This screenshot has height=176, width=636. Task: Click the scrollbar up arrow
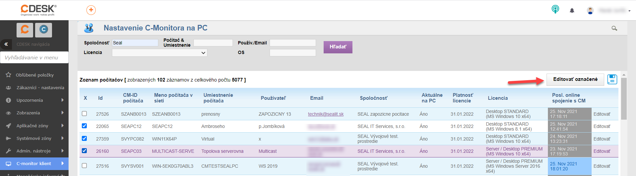624,75
